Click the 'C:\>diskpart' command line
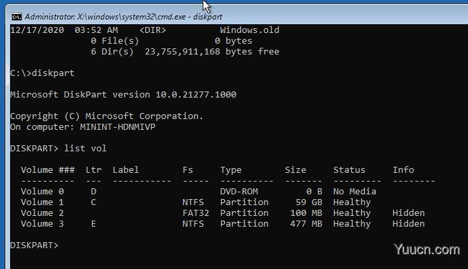 [42, 73]
